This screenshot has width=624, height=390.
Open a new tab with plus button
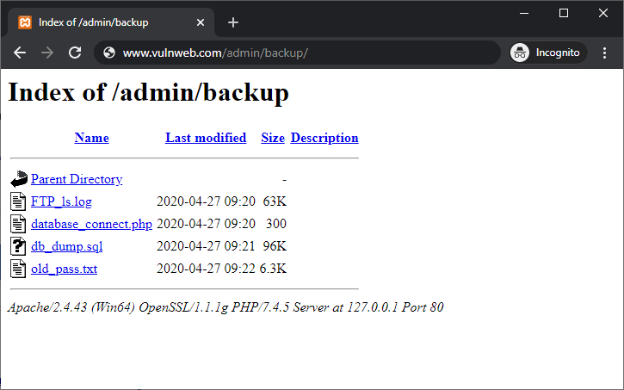(x=233, y=22)
